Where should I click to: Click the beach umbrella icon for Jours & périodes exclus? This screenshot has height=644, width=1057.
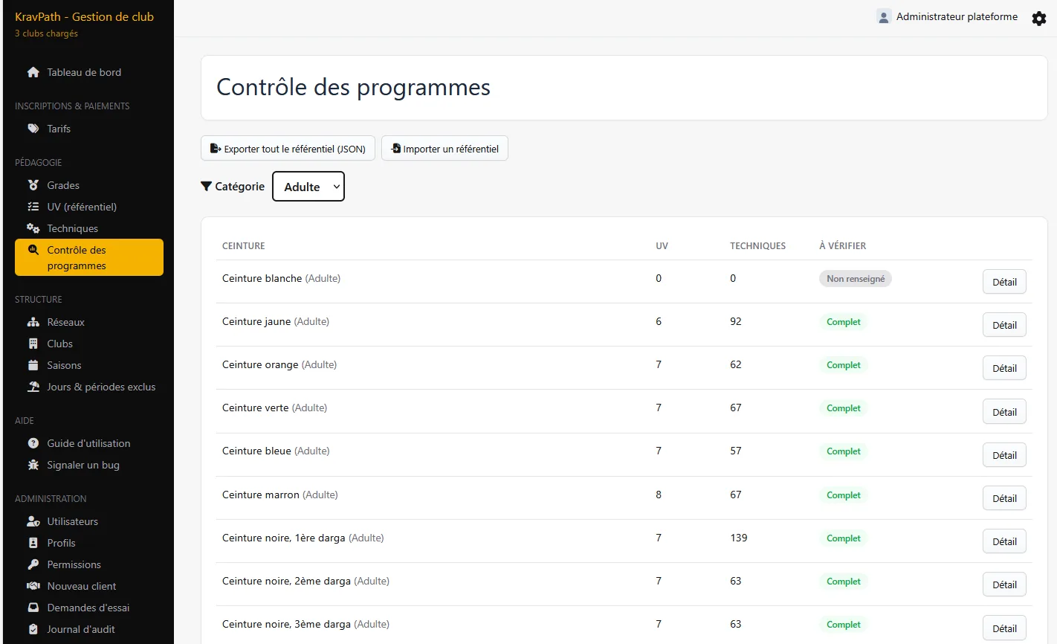click(x=33, y=387)
